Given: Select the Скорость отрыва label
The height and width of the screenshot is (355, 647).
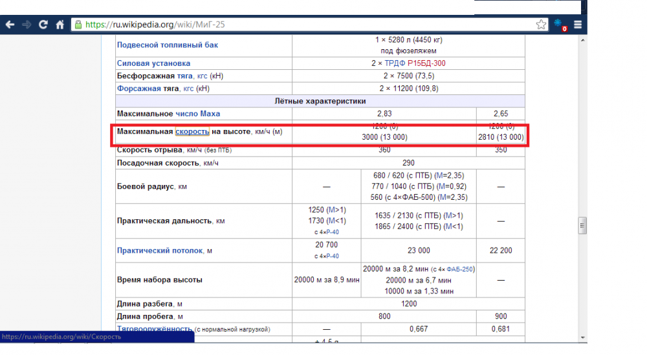Looking at the screenshot, I should [x=149, y=150].
